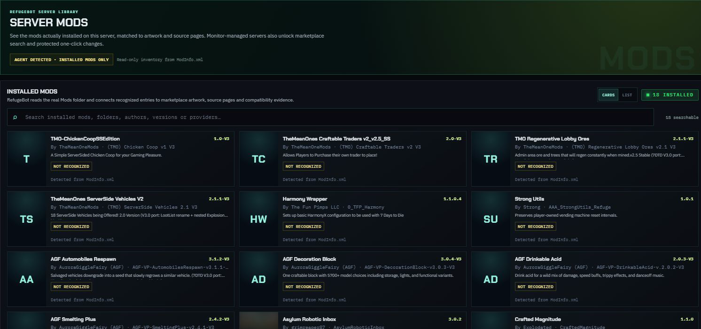Image resolution: width=701 pixels, height=329 pixels.
Task: Open the TMO-ChickenCoopSSEdition mod title
Action: click(85, 139)
